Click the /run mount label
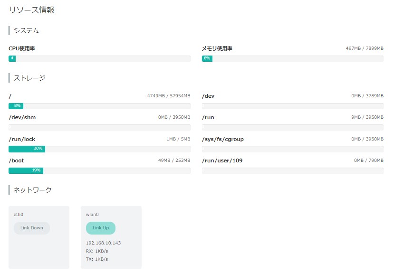Viewport: 403px width, 273px height. tap(208, 118)
